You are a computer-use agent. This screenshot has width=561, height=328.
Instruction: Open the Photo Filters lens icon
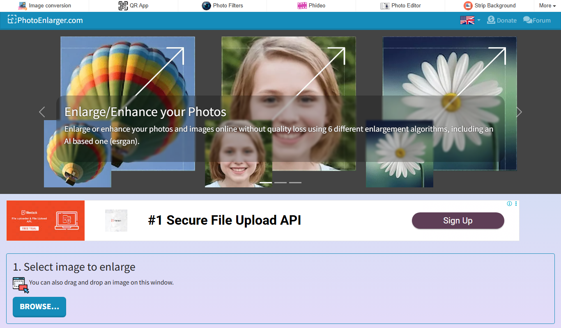[x=206, y=6]
